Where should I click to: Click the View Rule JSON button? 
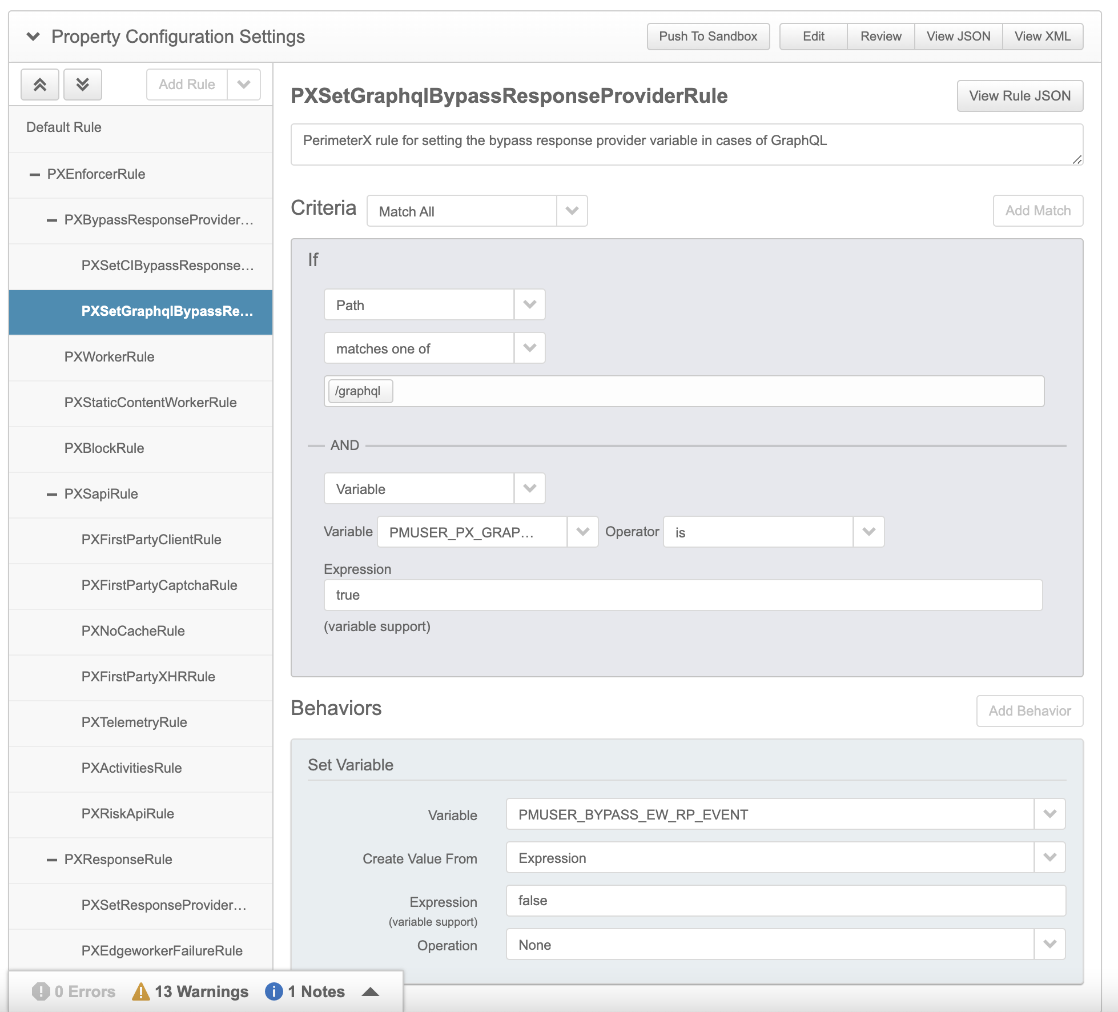1019,96
